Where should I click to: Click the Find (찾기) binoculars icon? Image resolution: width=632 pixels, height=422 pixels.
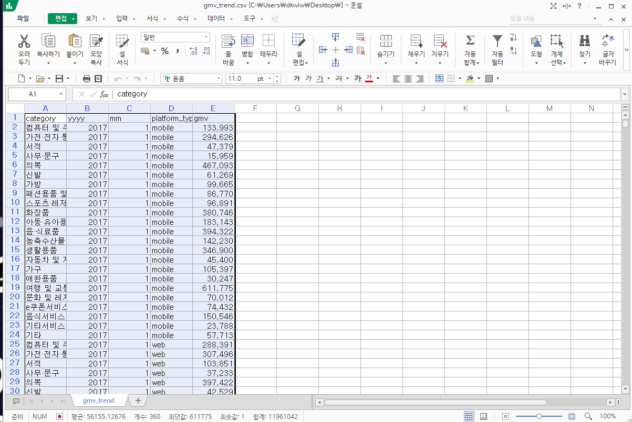click(585, 41)
